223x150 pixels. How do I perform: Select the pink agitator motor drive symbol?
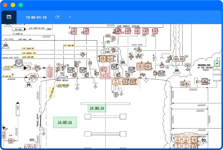[105, 73]
